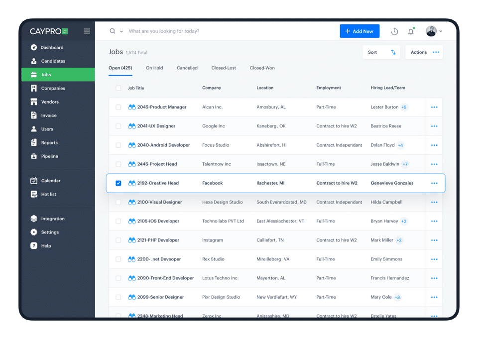This screenshot has height=339, width=478.
Task: Open more options for 2100-Visual Designer row
Action: pyautogui.click(x=434, y=203)
